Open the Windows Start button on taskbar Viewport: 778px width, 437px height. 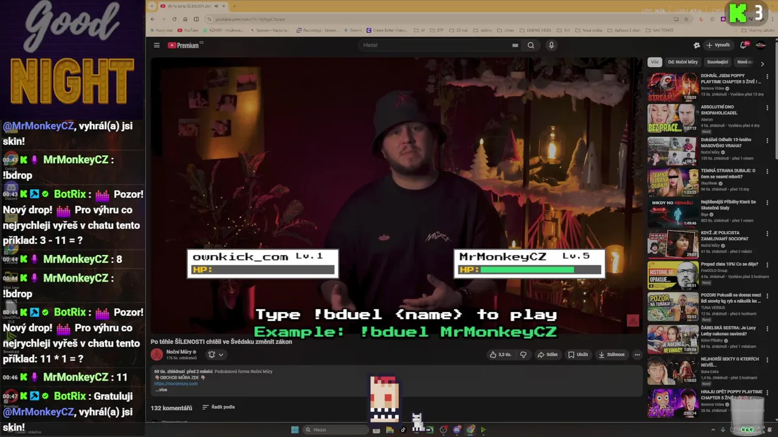click(x=295, y=430)
